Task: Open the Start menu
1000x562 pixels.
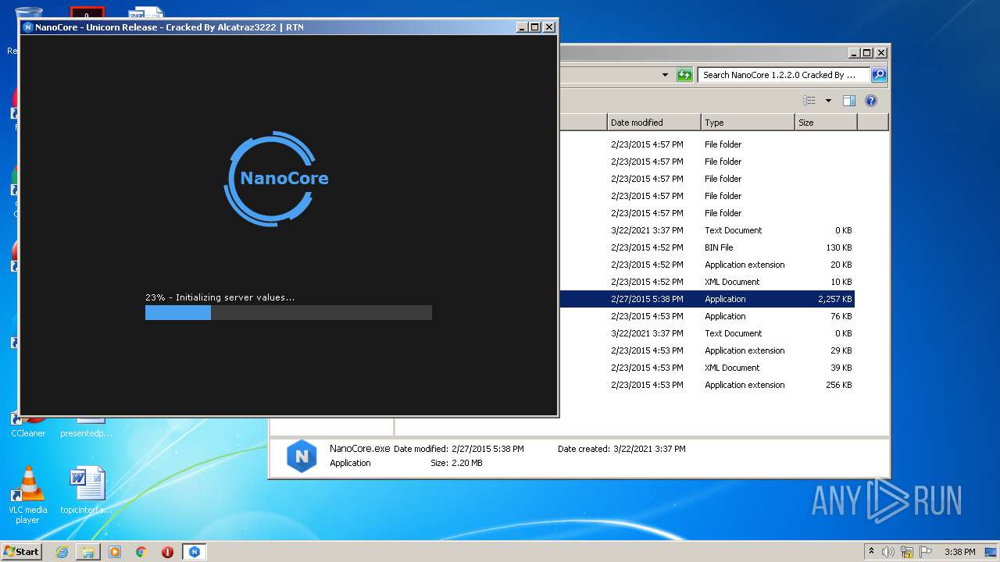Action: tap(22, 551)
